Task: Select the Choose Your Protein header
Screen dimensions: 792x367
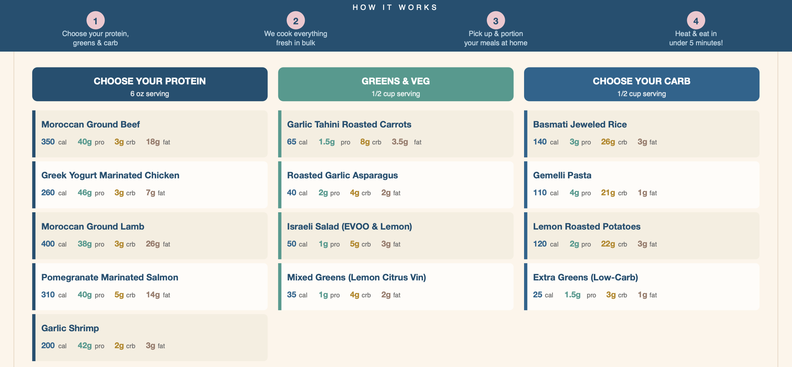Action: click(150, 84)
